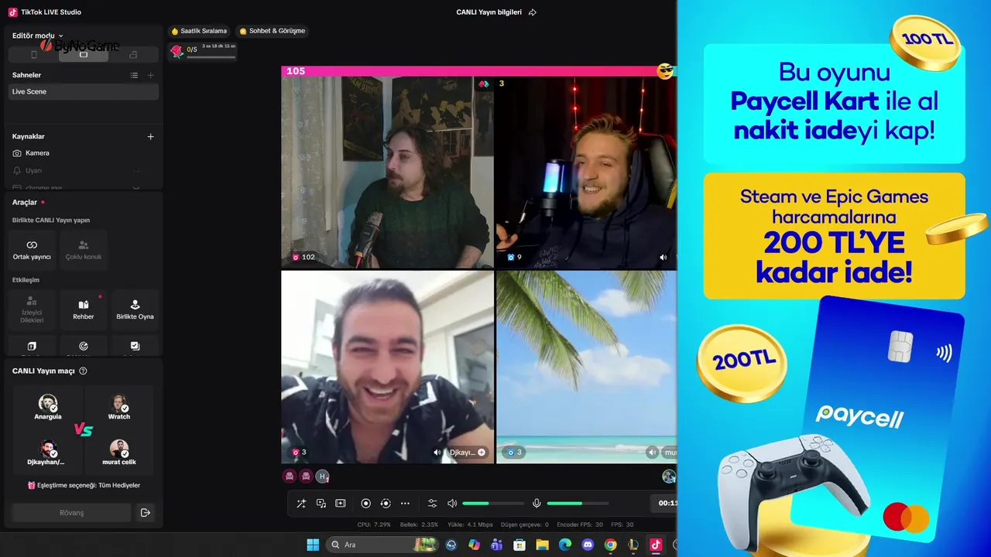This screenshot has height=557, width=991.
Task: Add a new scene with the Sahneler plus
Action: point(150,75)
